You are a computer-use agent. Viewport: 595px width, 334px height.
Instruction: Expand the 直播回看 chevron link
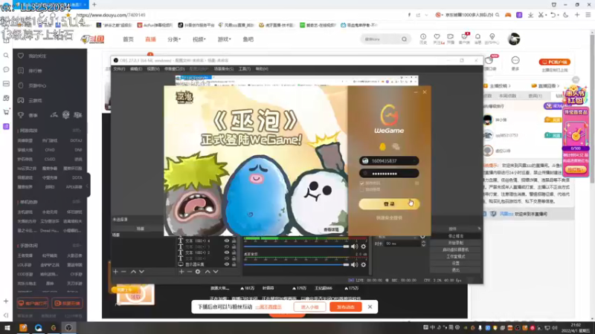[x=548, y=86]
